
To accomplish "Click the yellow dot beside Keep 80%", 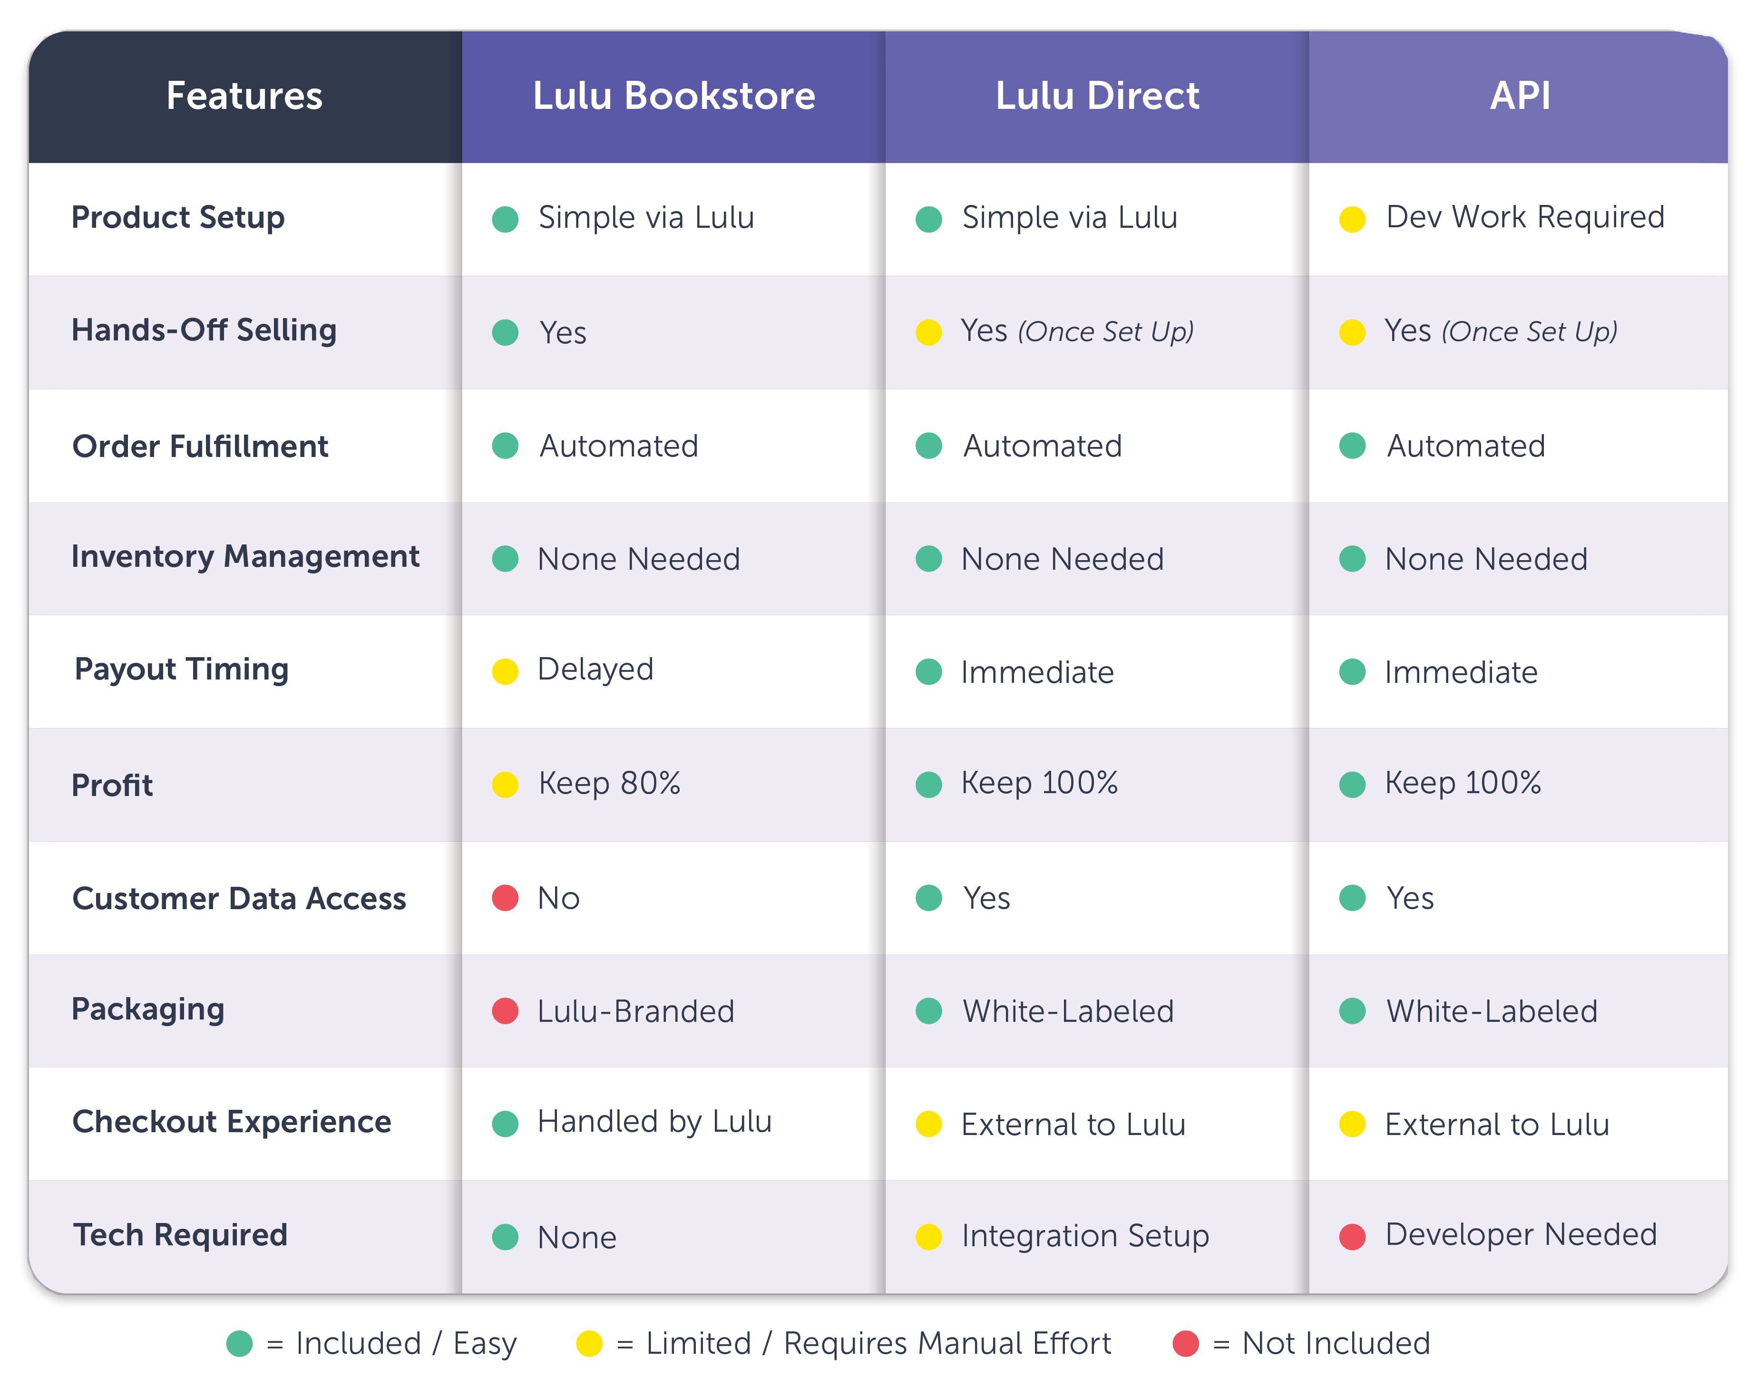I will pos(505,785).
